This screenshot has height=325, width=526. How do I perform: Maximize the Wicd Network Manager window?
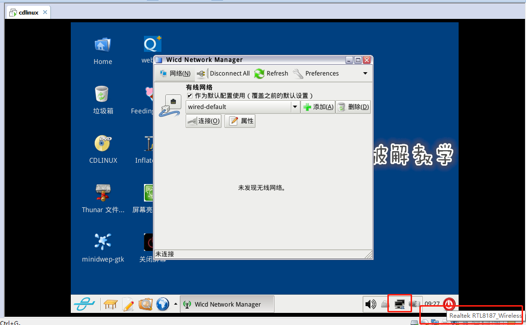tap(358, 60)
